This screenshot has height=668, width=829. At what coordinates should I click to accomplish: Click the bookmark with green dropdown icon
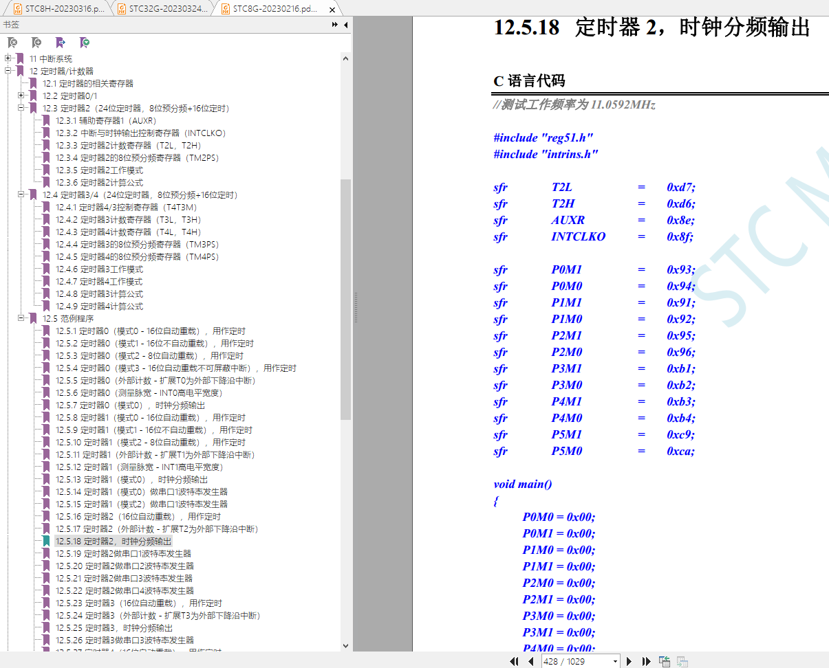85,43
